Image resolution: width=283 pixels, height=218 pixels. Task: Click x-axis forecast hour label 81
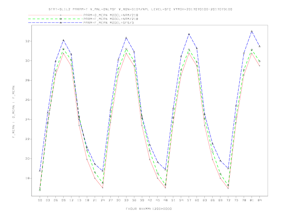coord(252,200)
